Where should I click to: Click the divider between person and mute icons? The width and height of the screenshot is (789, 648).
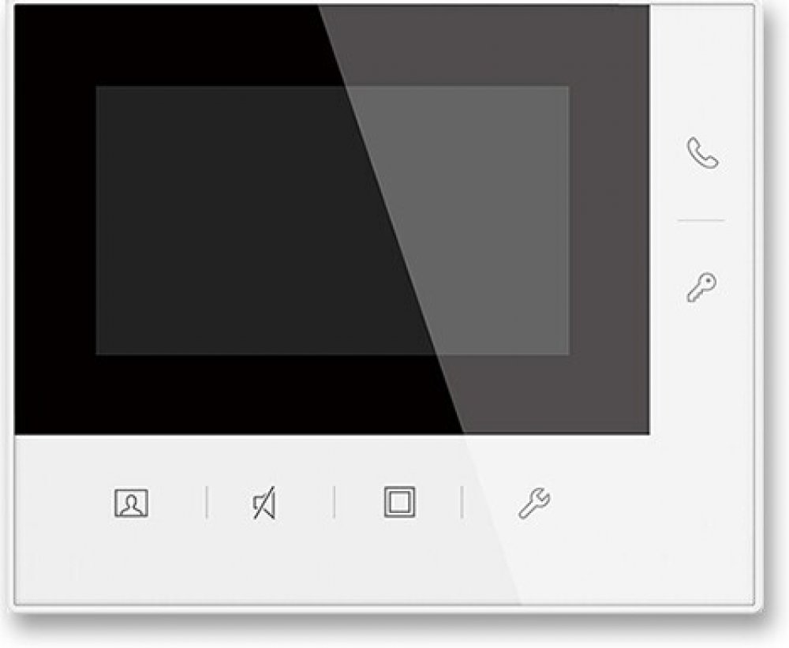click(207, 502)
